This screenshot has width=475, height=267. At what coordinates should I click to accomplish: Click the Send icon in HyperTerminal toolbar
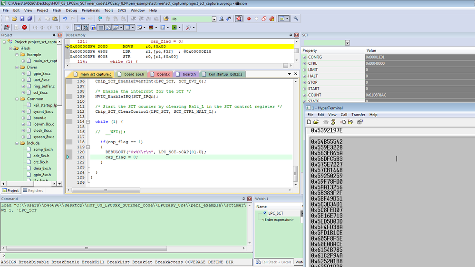pos(343,122)
